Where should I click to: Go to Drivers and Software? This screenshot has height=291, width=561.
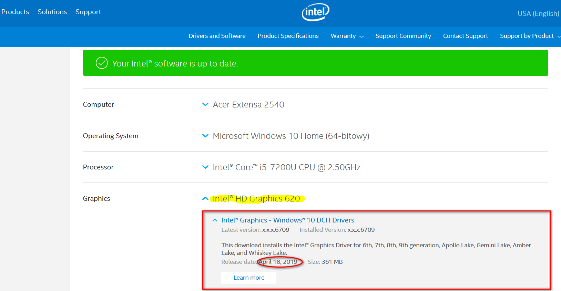217,36
